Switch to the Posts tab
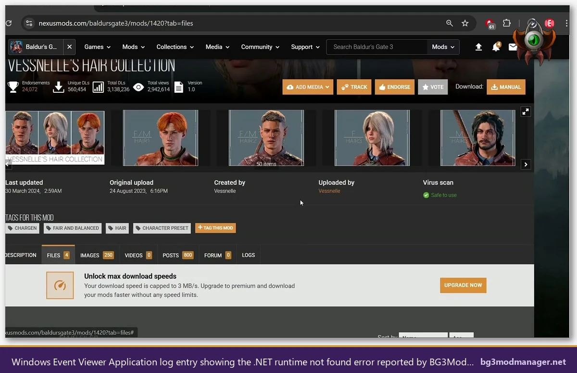The height and width of the screenshot is (373, 577). [178, 255]
